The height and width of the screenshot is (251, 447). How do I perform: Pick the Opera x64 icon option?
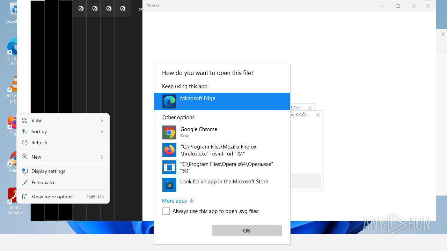point(169,167)
